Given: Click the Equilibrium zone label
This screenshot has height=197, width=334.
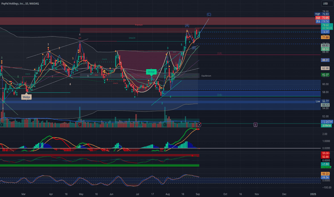Looking at the screenshot, I should [206, 76].
